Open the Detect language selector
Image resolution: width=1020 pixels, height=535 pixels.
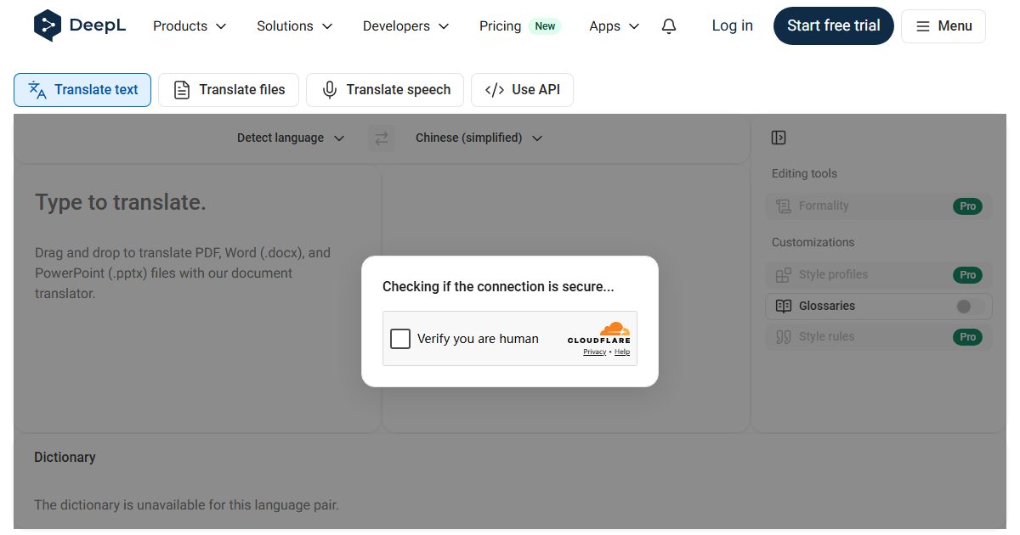(x=291, y=138)
